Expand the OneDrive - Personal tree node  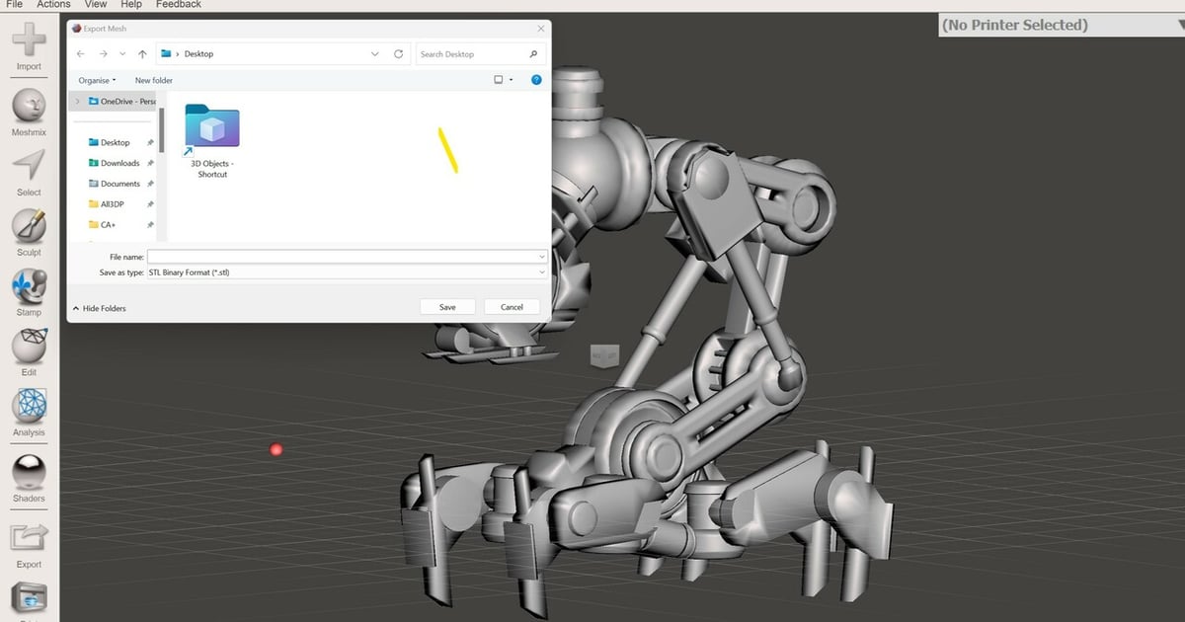76,101
